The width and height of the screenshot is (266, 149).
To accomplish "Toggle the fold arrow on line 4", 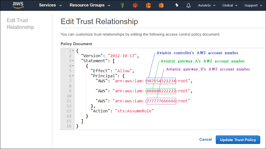I will click(x=73, y=66).
